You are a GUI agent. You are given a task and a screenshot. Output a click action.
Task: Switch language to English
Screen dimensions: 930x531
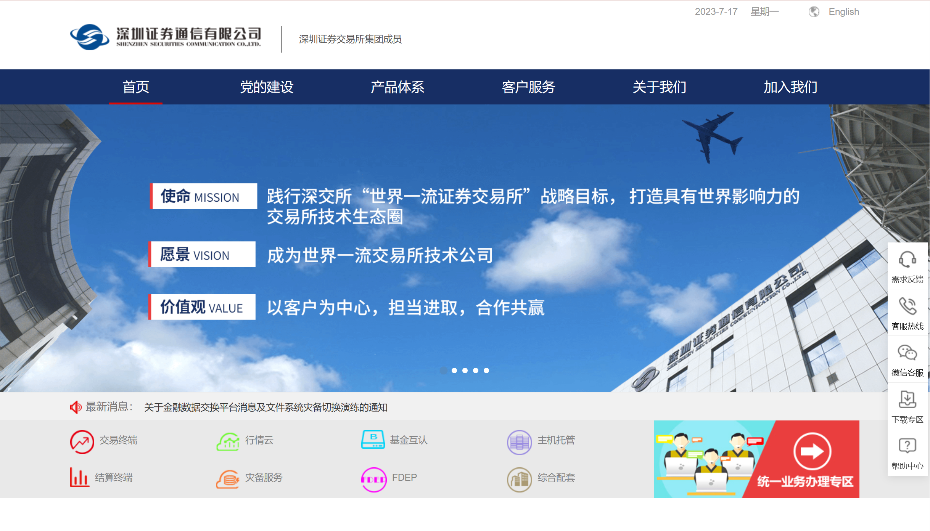(843, 12)
